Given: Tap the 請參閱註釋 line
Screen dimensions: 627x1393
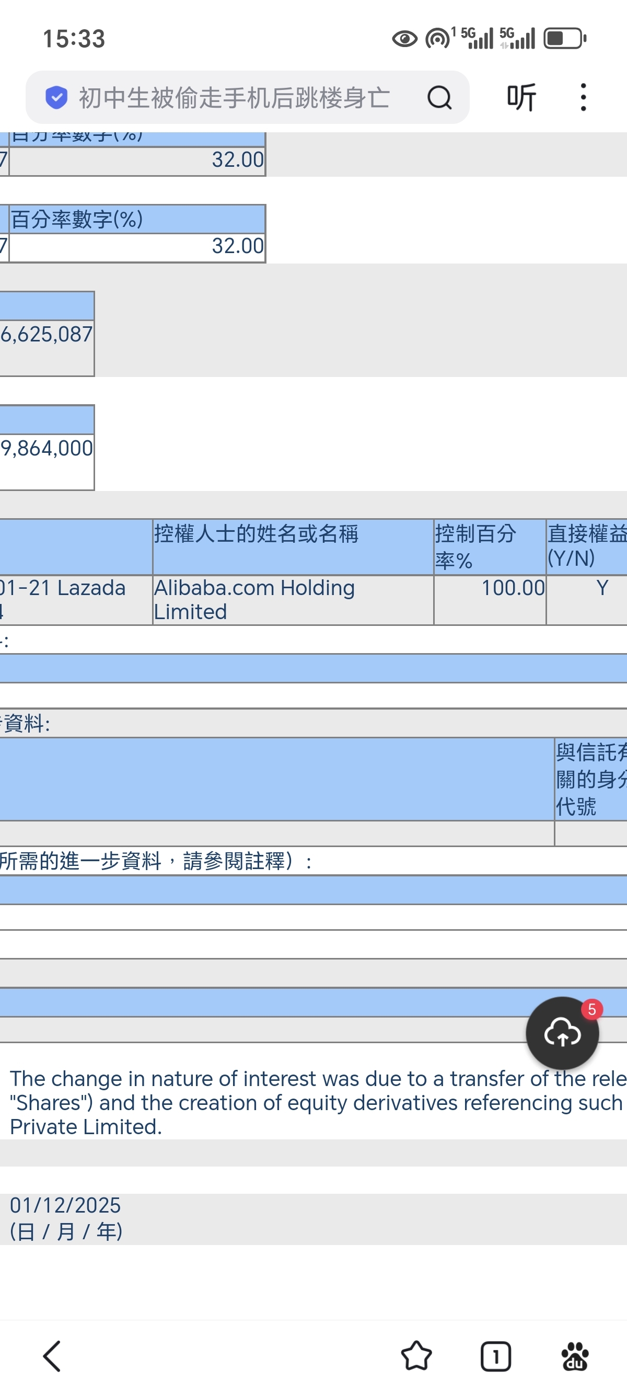Looking at the screenshot, I should [157, 861].
